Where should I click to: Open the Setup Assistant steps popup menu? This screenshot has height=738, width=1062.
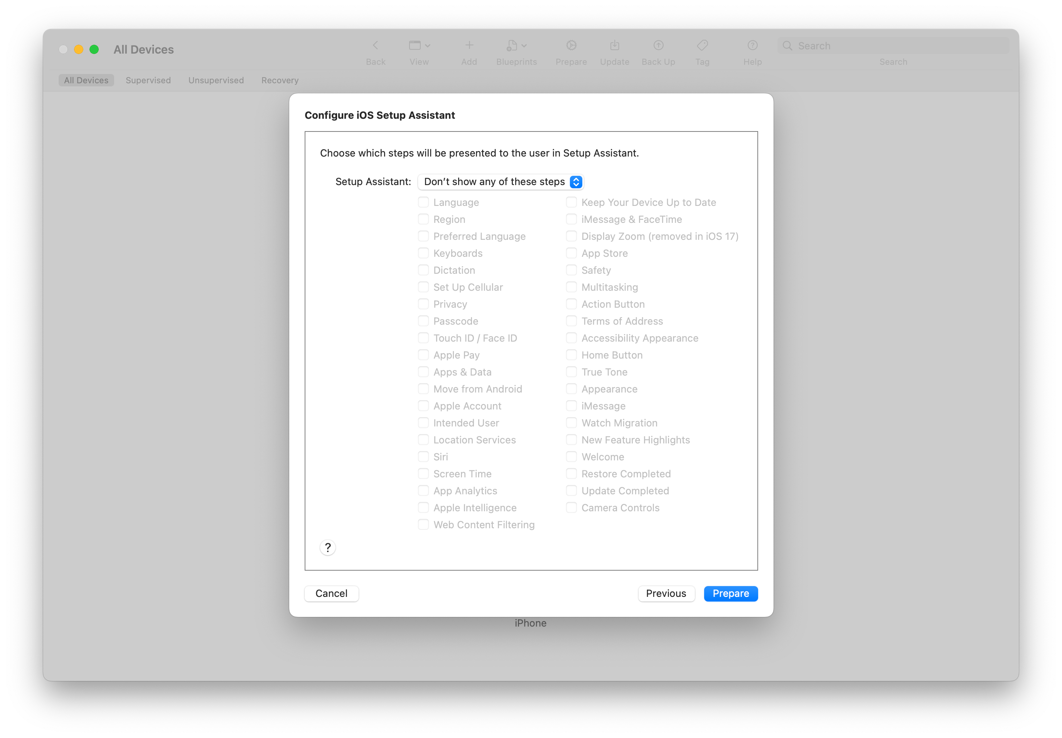(x=500, y=182)
